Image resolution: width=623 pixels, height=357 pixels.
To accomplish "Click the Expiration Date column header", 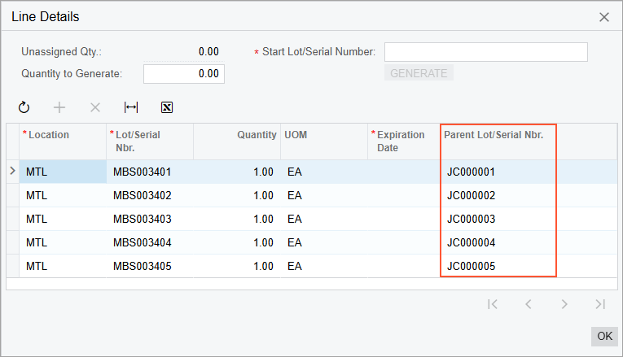I will coord(402,141).
